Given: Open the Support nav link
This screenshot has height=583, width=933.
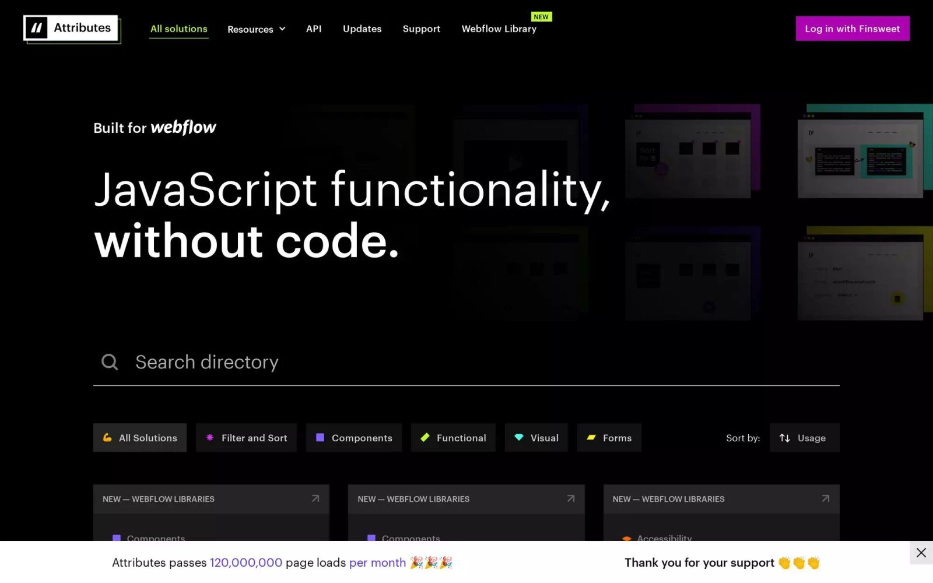Looking at the screenshot, I should pos(422,29).
